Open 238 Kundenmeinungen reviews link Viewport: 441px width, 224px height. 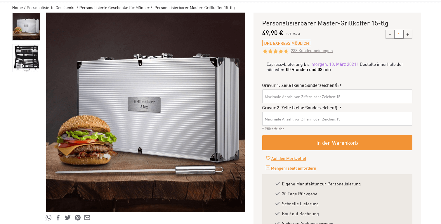pos(312,51)
